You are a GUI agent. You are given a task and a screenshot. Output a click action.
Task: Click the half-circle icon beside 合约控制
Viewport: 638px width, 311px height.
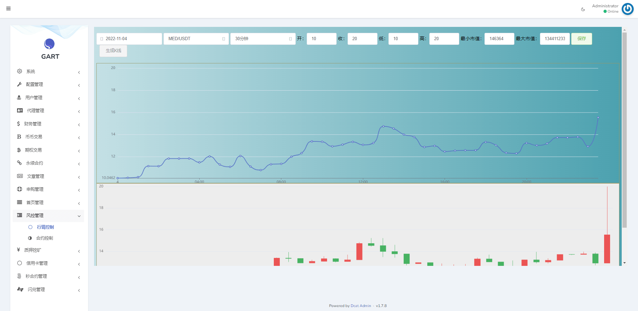[x=30, y=238]
